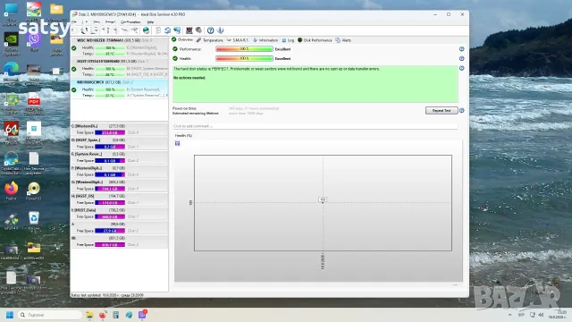Select drive G: partition row
The height and width of the screenshot is (322, 572).
click(119, 185)
